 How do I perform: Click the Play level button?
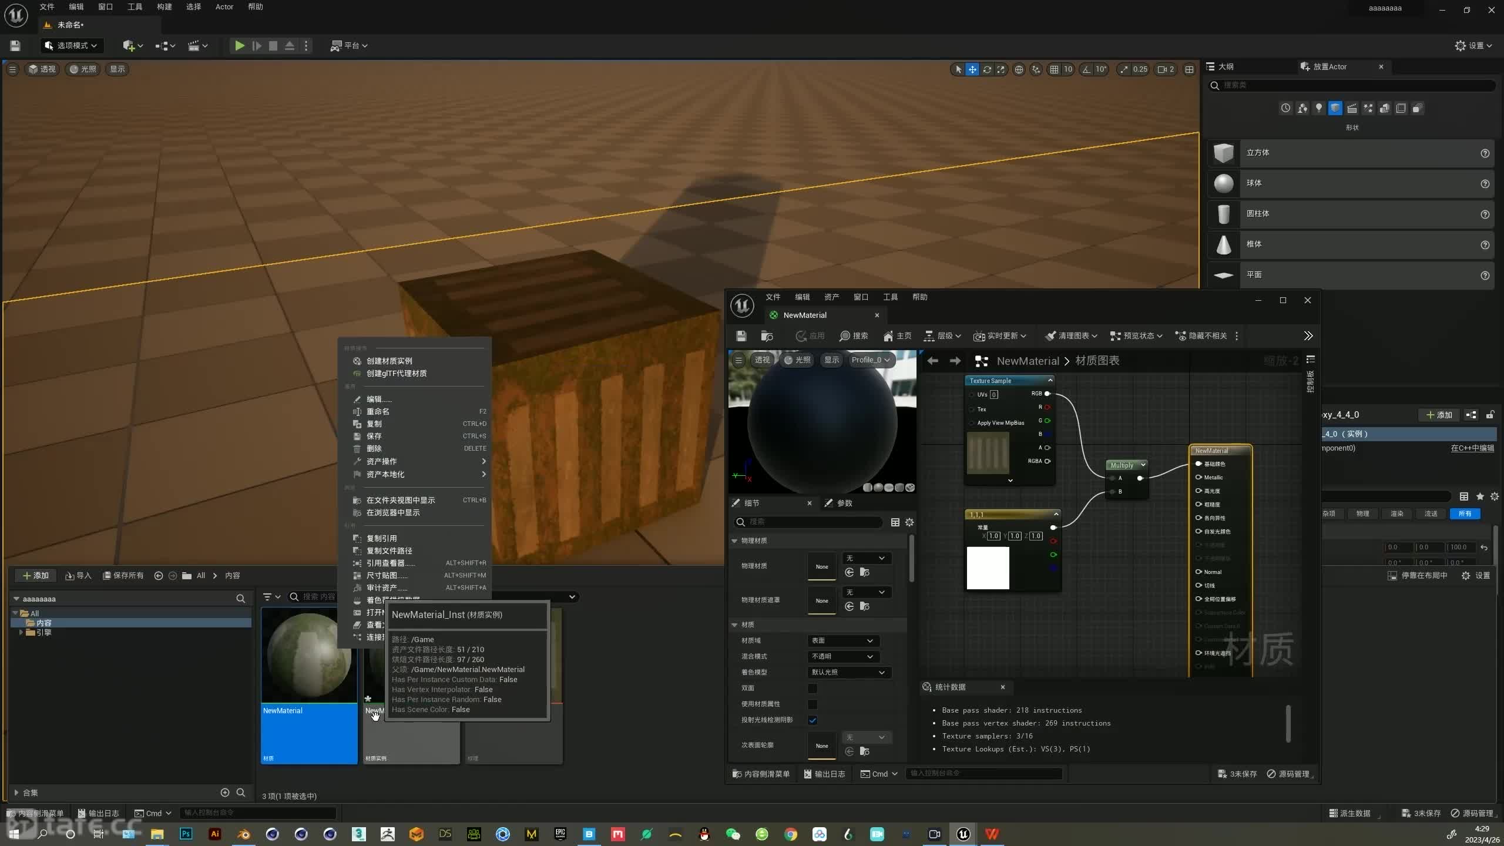[239, 45]
